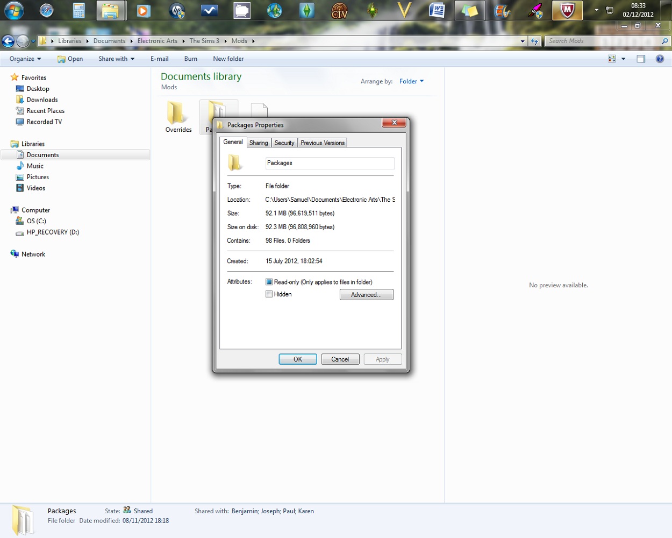The height and width of the screenshot is (538, 672).
Task: Open the help icon in Explorer toolbar
Action: tap(660, 59)
